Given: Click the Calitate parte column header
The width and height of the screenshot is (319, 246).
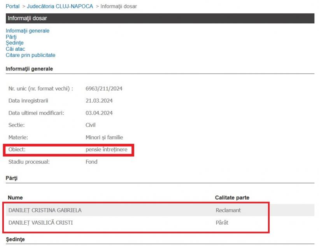Looking at the screenshot, I should tap(232, 198).
